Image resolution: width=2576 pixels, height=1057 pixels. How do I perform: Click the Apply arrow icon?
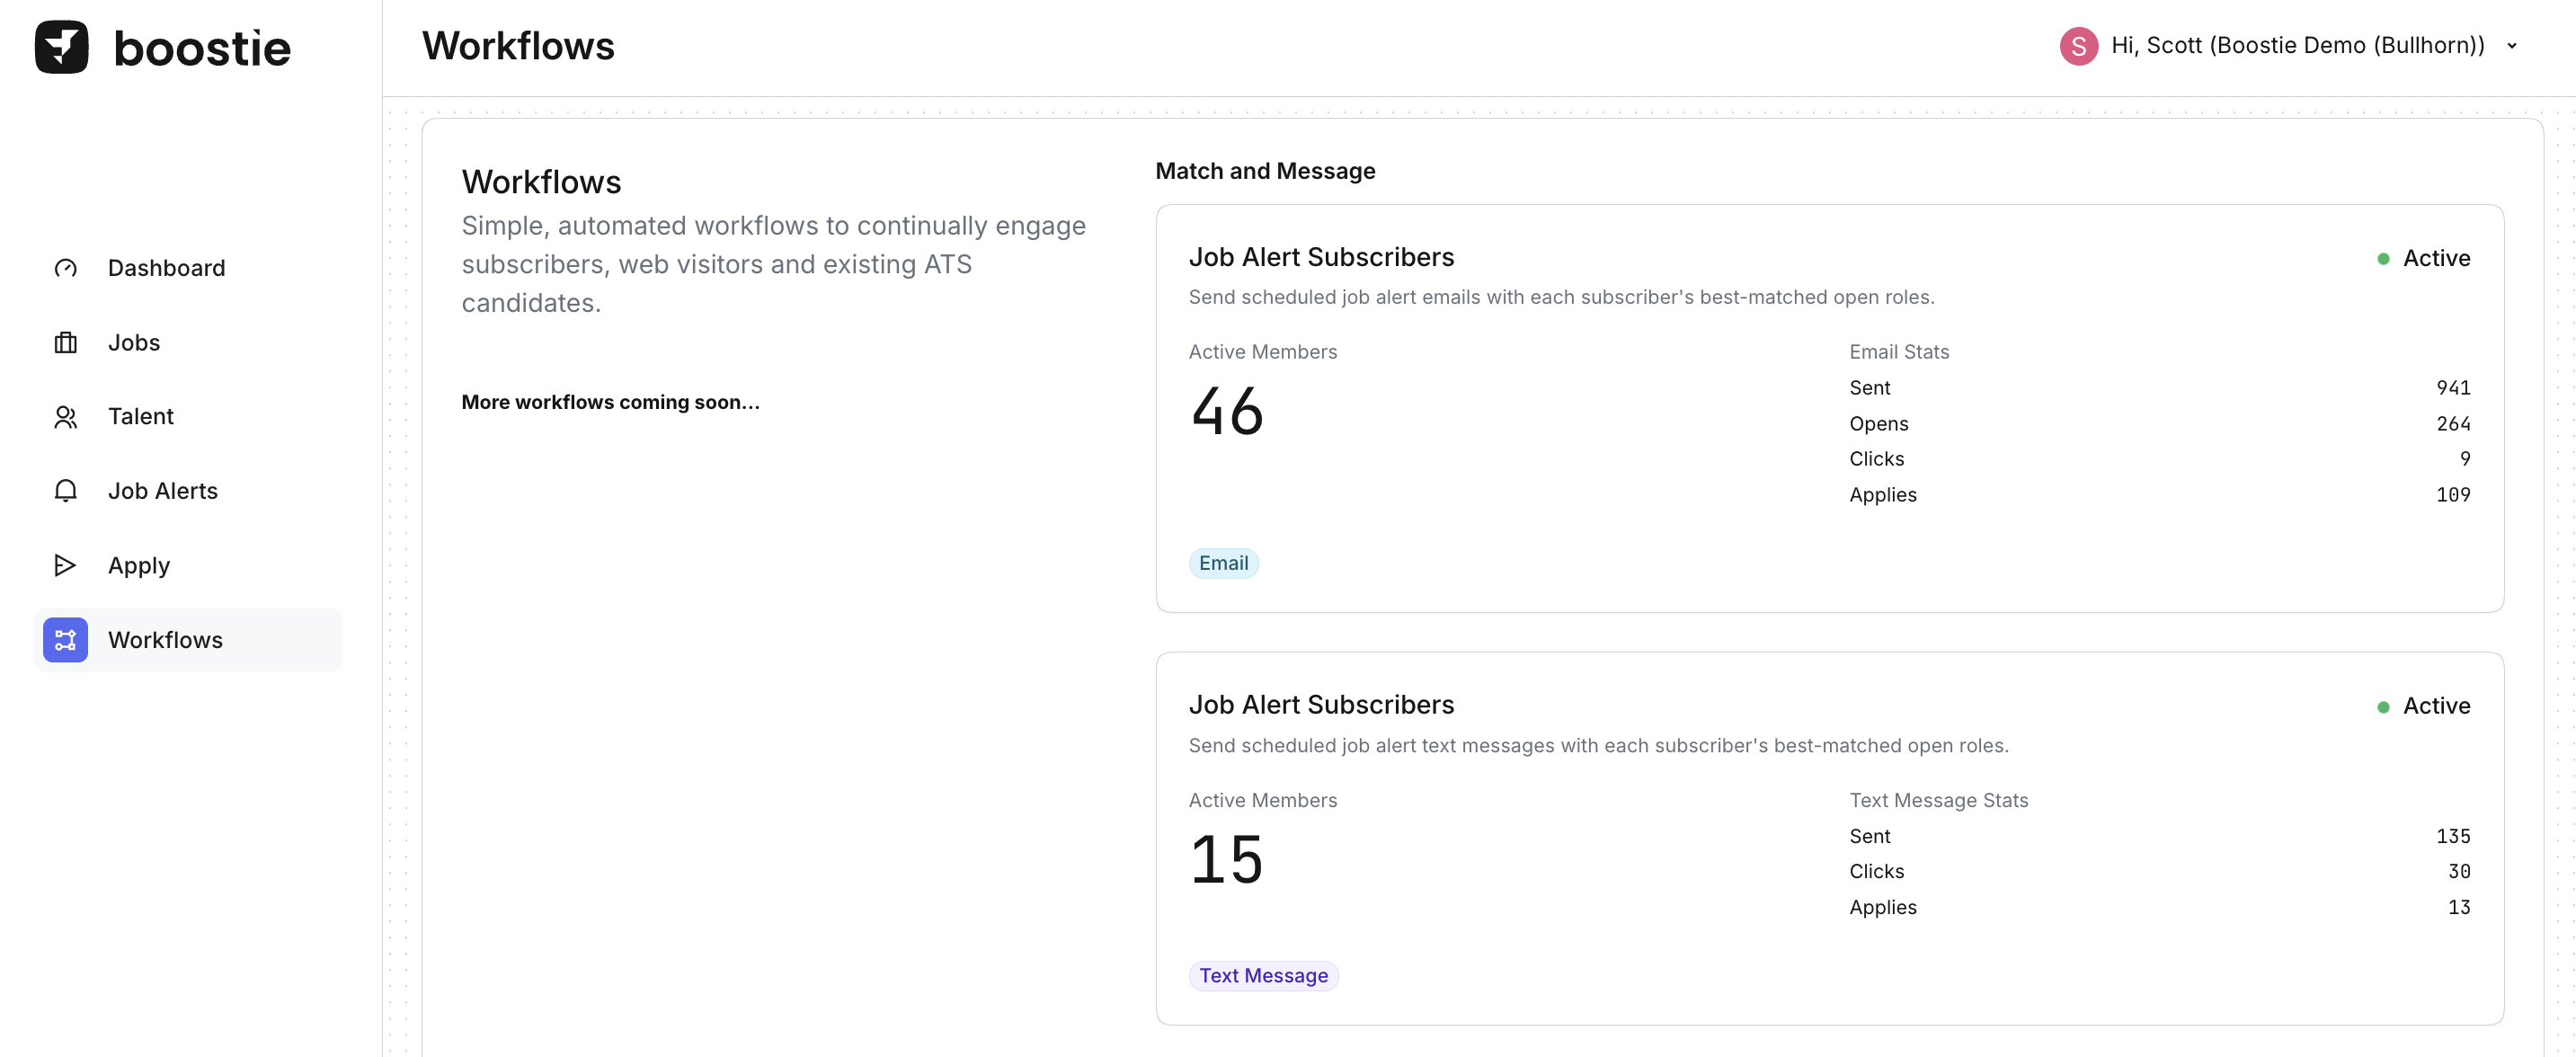coord(65,566)
